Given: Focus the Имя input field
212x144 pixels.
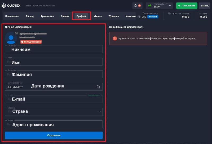Looking at the screenshot, I should pyautogui.click(x=54, y=62).
